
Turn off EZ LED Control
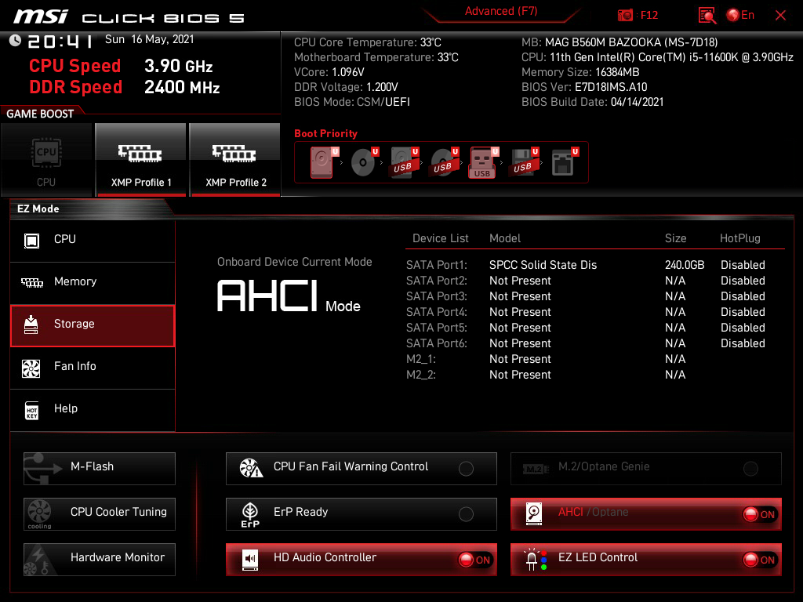759,560
